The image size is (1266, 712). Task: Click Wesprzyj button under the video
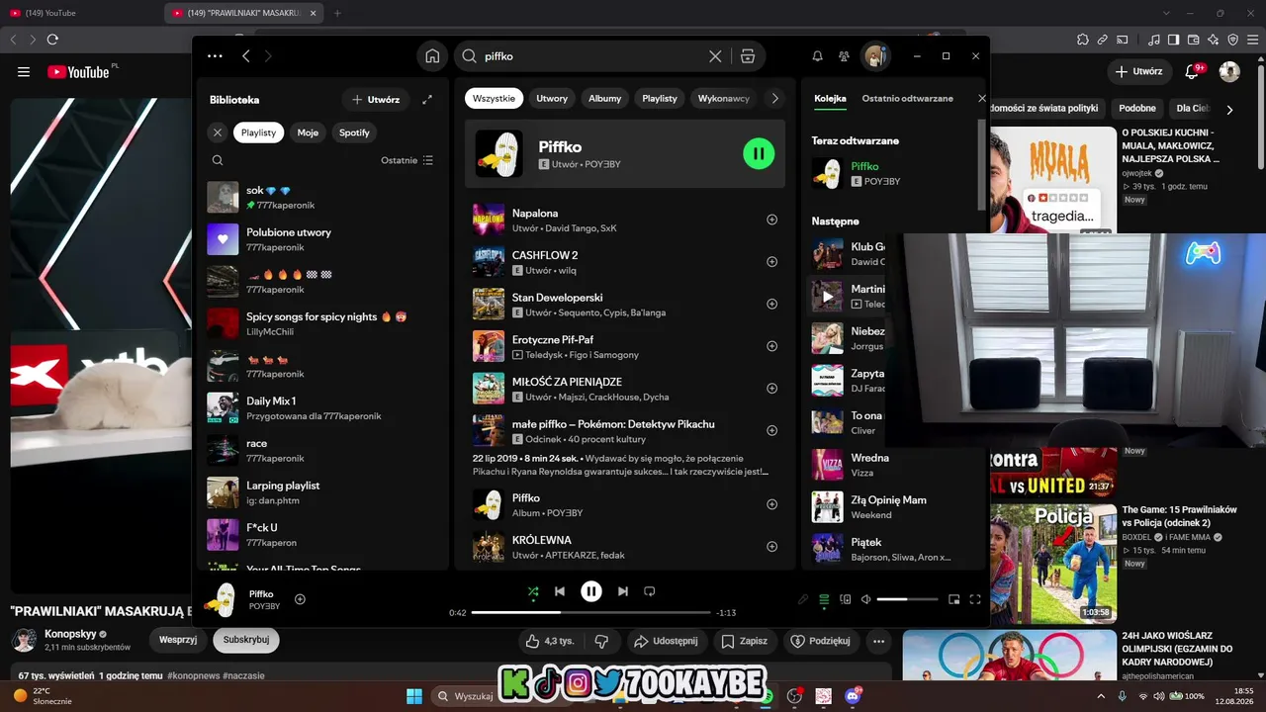[x=178, y=640]
